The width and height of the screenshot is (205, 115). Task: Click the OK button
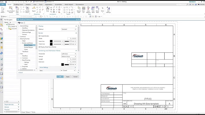pyautogui.click(x=60, y=77)
